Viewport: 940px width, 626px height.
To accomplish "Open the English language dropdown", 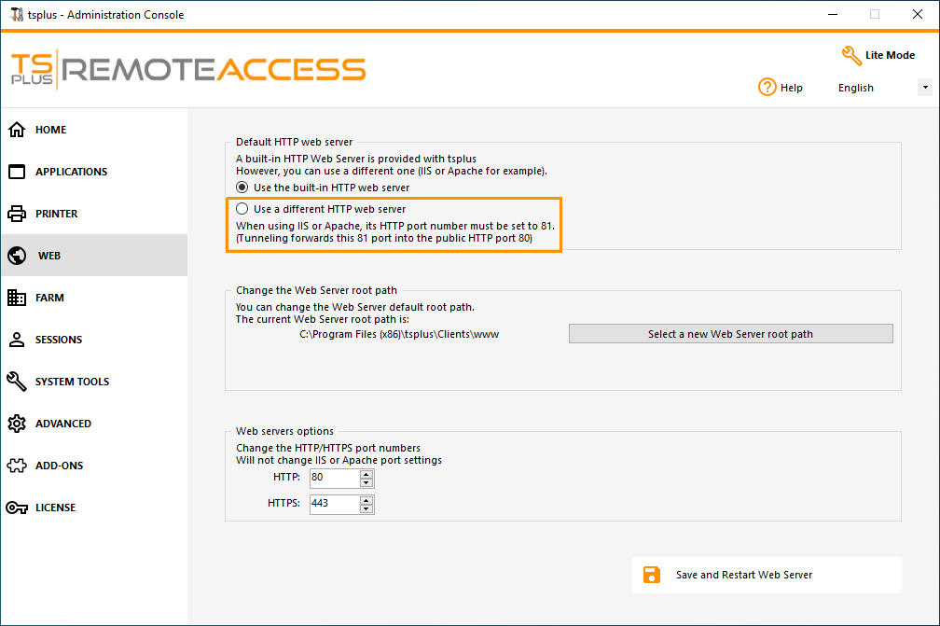I will tap(924, 88).
